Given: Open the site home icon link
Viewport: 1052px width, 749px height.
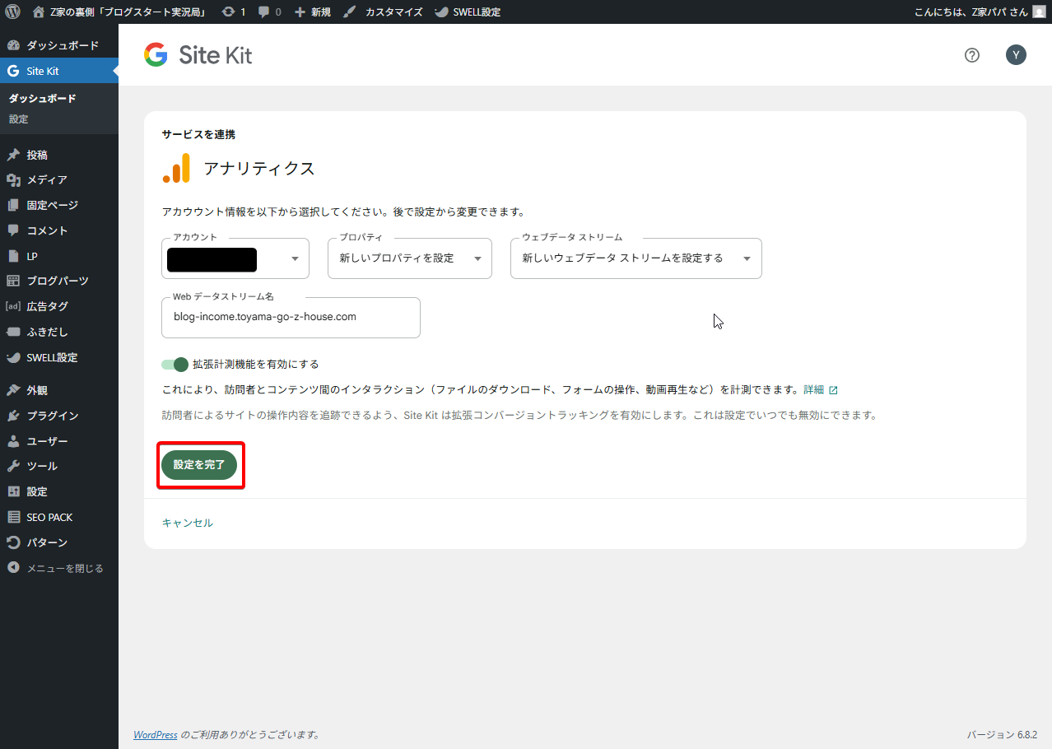Looking at the screenshot, I should (38, 12).
